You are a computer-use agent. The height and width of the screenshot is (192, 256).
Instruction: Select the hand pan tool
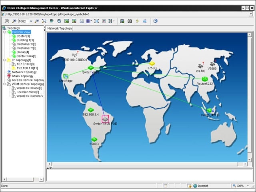(59, 21)
